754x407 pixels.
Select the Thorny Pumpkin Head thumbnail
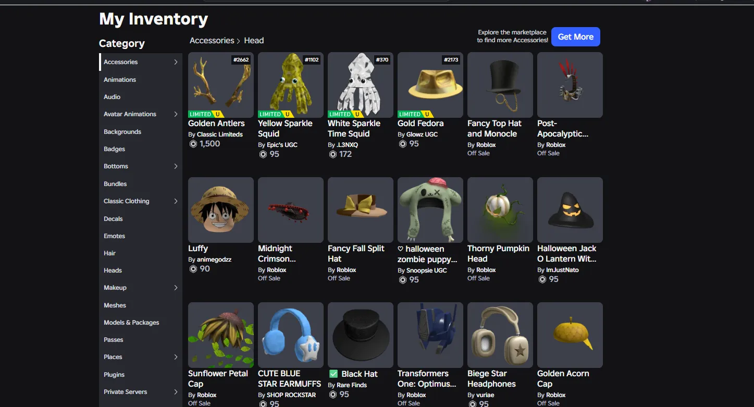500,210
